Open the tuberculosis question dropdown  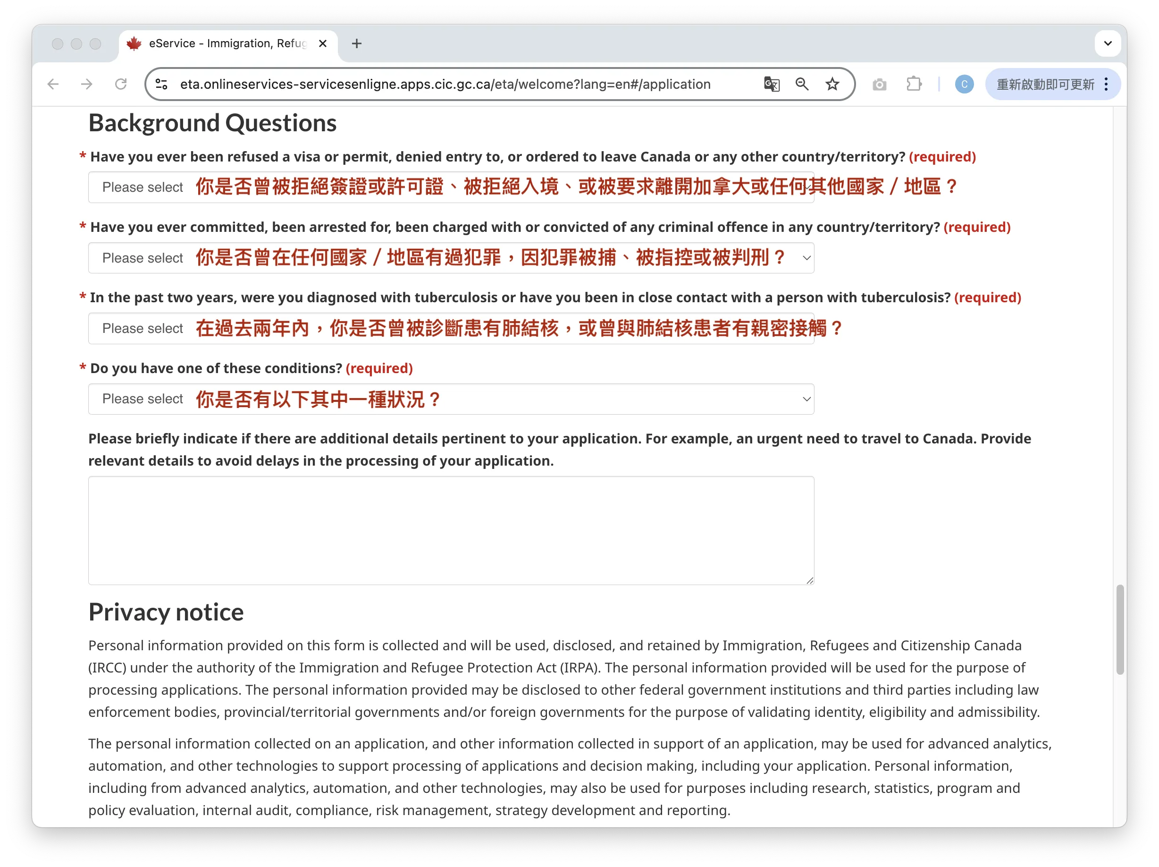[451, 329]
